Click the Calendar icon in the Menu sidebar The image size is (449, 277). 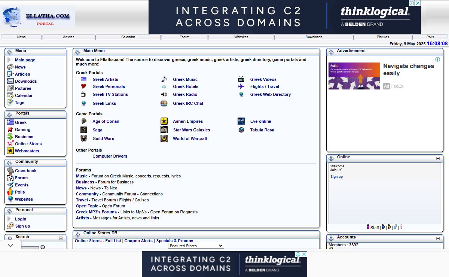tap(10, 95)
